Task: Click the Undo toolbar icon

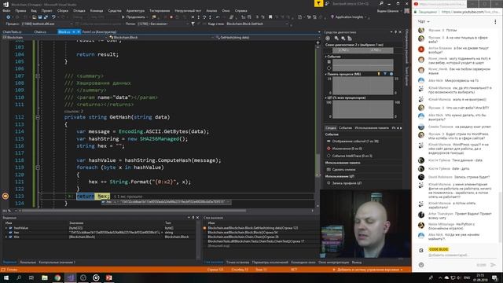Action: click(x=53, y=17)
